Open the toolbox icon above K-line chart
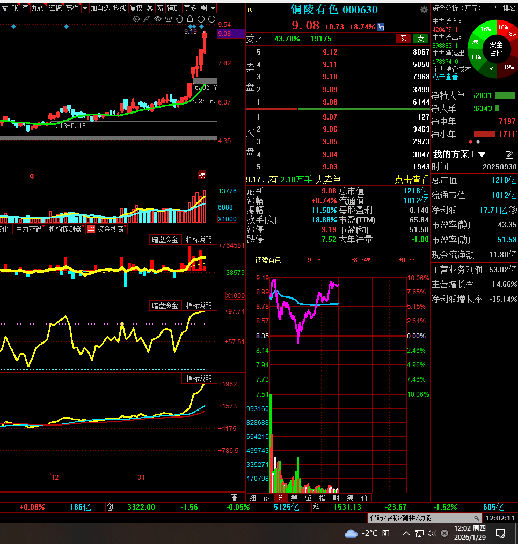Screen dimensions: 518x544 coord(169,19)
